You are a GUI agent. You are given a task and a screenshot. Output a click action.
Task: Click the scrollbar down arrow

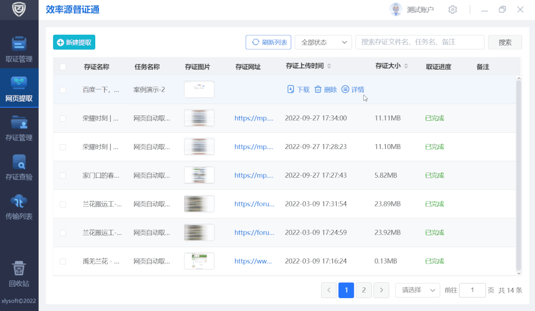point(519,273)
